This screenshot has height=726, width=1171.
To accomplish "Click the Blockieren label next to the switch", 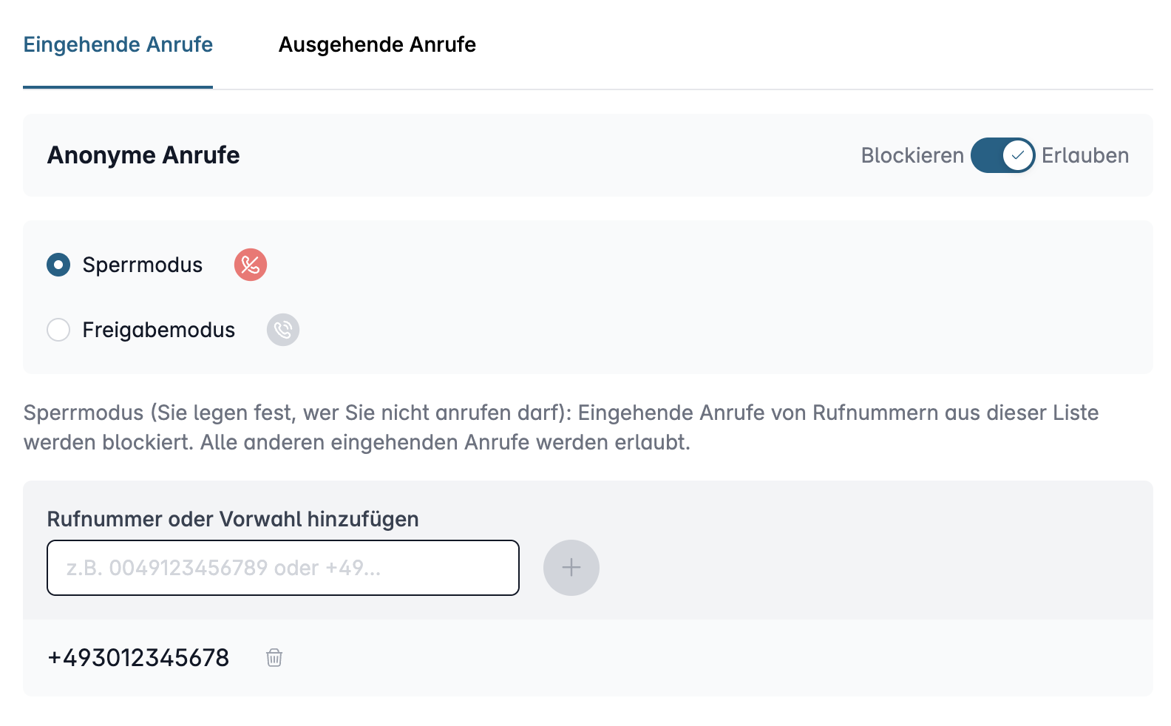I will pyautogui.click(x=912, y=155).
